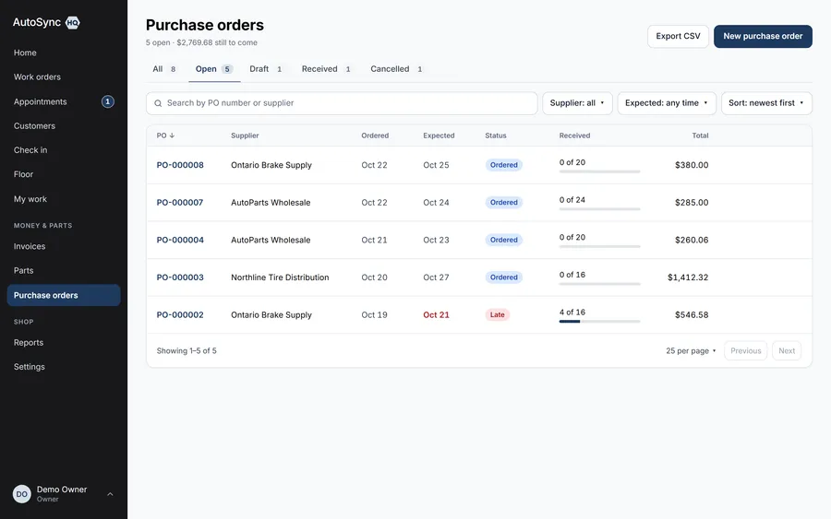
Task: Expand the Demo Owner account menu chevron
Action: click(x=110, y=494)
